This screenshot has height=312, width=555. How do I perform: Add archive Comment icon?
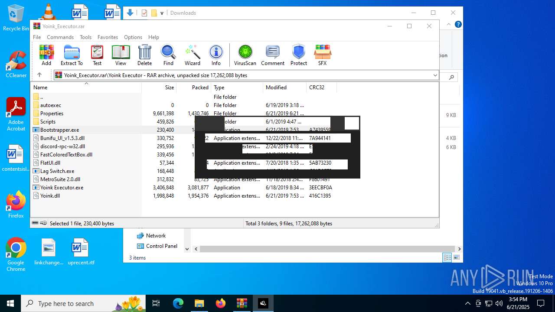click(273, 55)
